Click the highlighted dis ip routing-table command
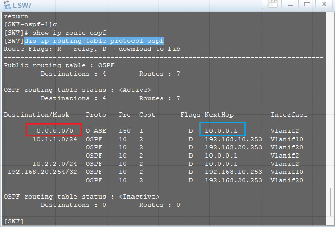335x227 pixels. pos(94,41)
